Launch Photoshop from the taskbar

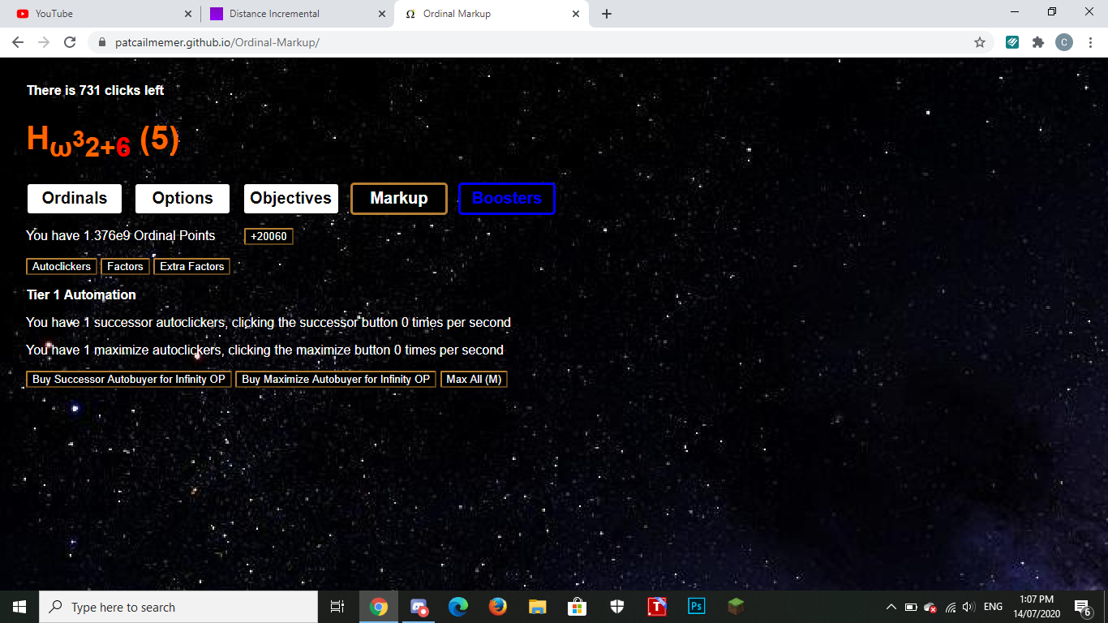tap(696, 607)
